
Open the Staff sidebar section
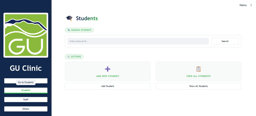[x=26, y=99]
